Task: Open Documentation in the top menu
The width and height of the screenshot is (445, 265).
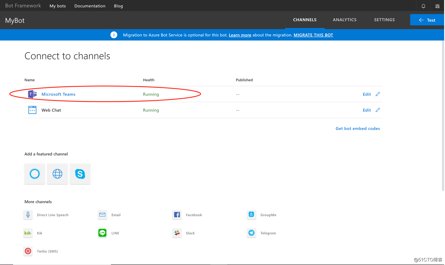Action: (x=90, y=6)
